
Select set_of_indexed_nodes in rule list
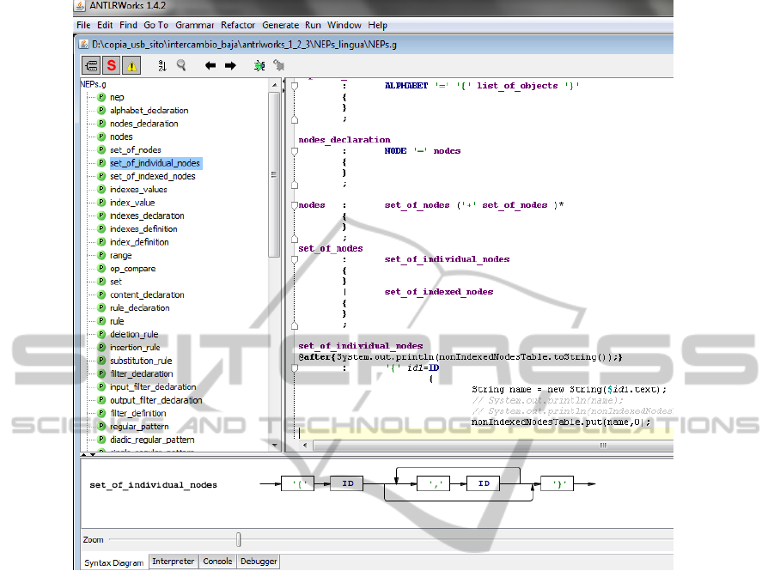152,176
